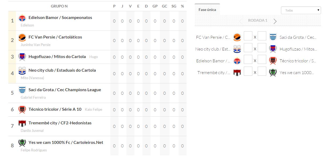
Task: Click the GRUPO N table header
Action: tap(59, 6)
